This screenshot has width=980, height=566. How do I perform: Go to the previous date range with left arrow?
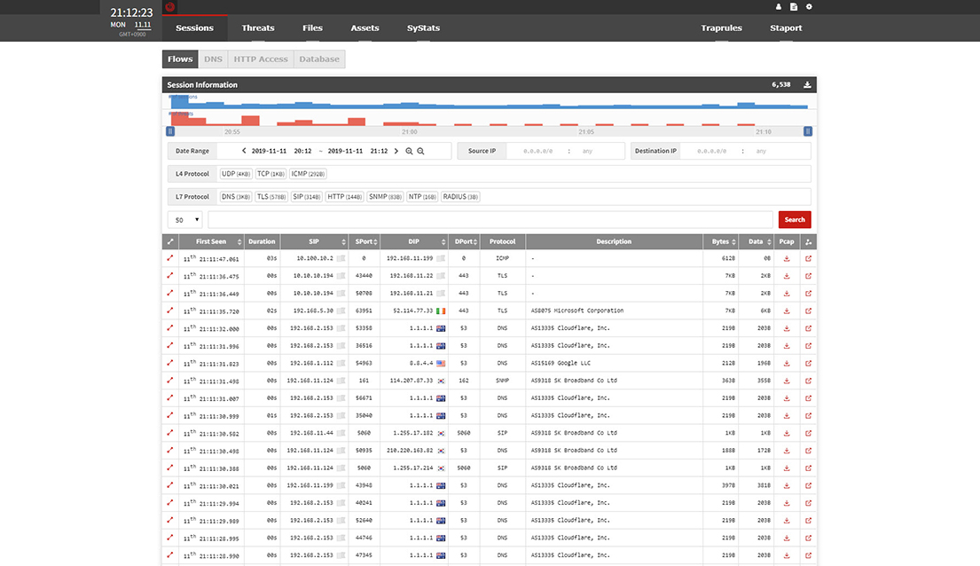click(244, 151)
